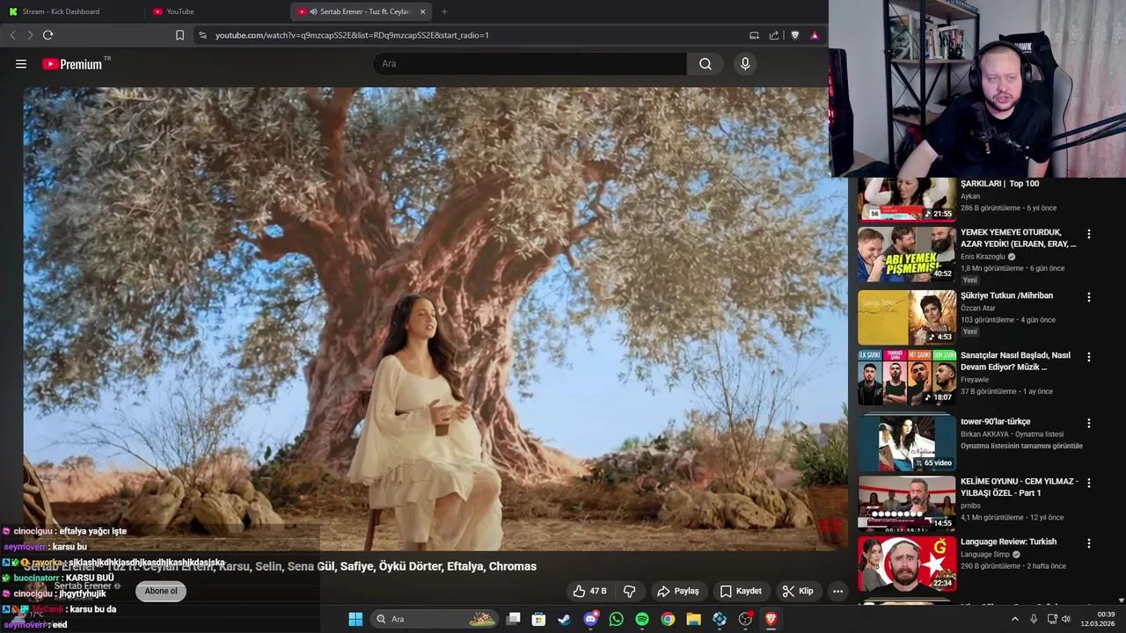
Task: Click the Kaydet save button
Action: pyautogui.click(x=741, y=591)
